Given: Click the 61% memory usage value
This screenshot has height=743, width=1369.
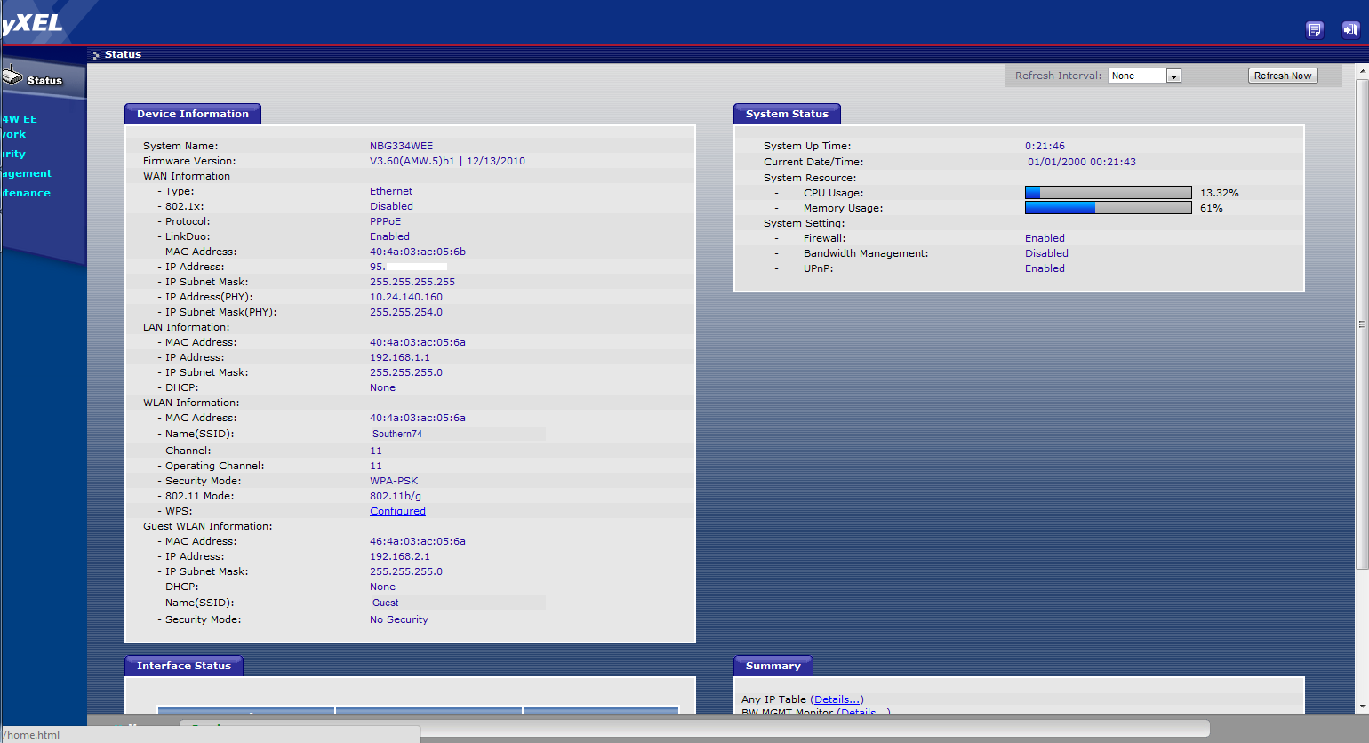Looking at the screenshot, I should 1212,208.
